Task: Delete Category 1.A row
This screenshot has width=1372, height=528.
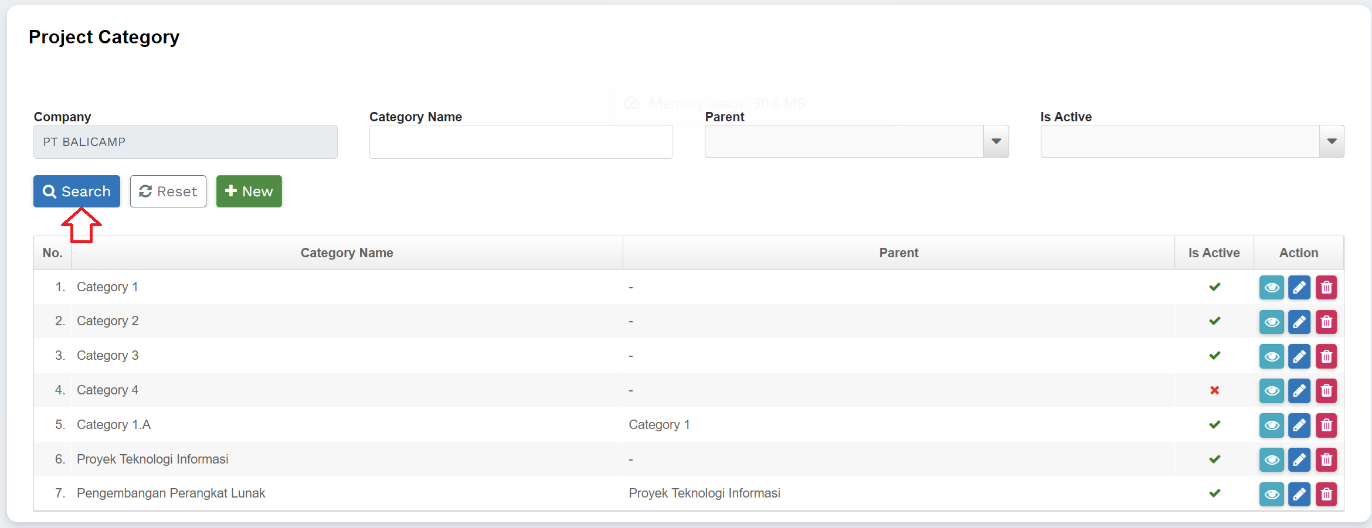Action: click(x=1326, y=425)
